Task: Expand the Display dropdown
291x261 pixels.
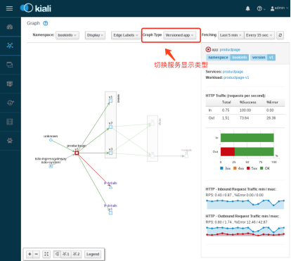Action: click(95, 35)
